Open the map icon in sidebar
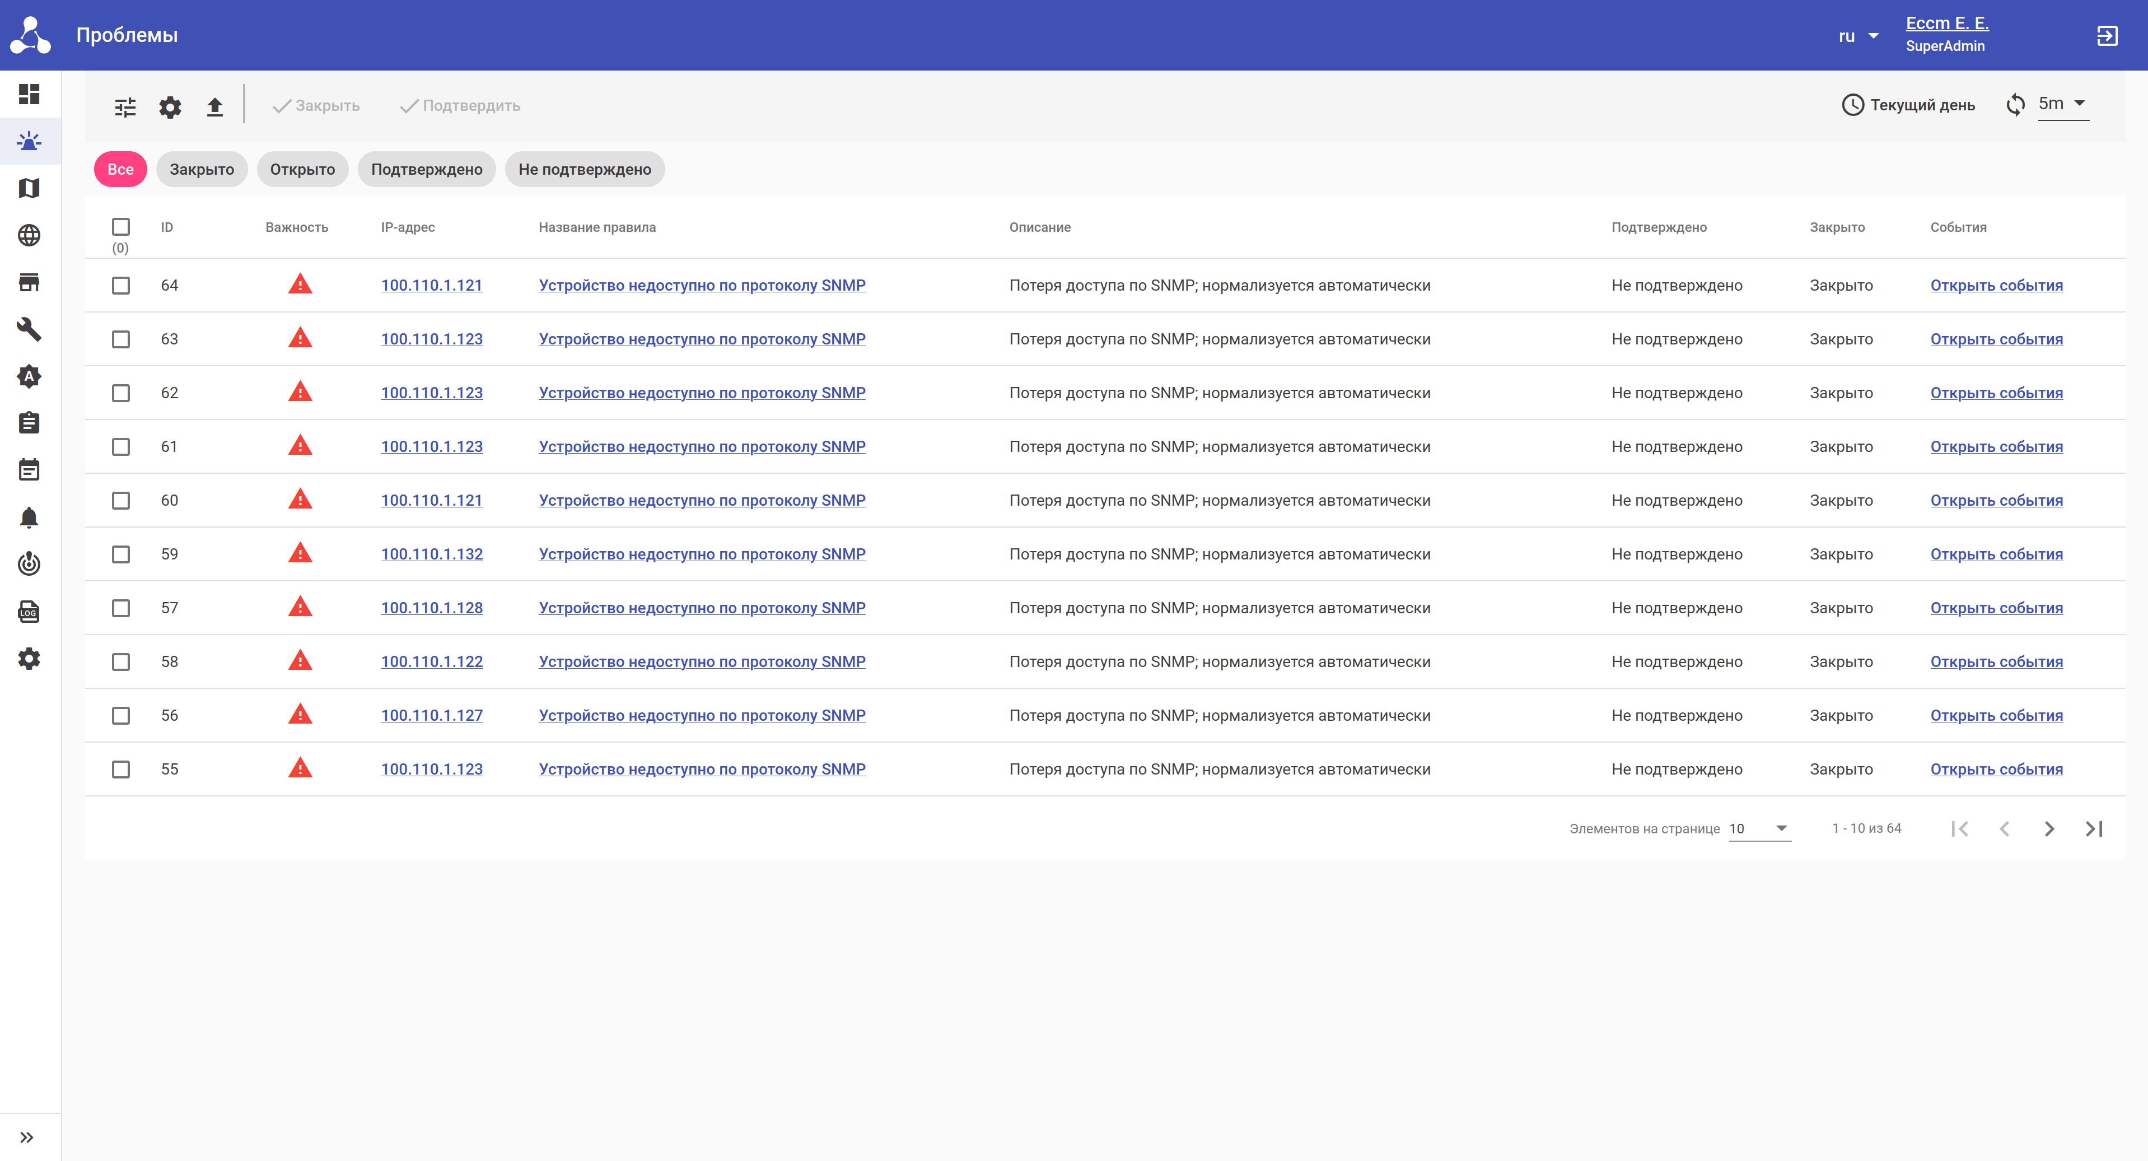2148x1161 pixels. tap(29, 189)
